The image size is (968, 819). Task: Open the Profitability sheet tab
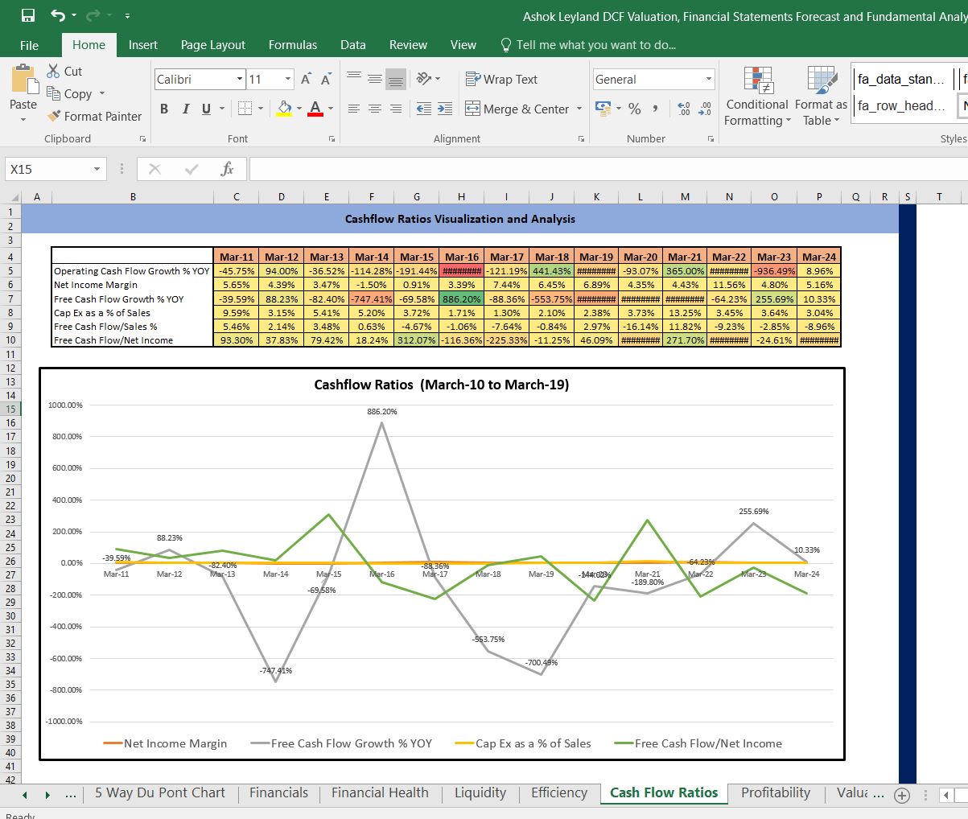[776, 792]
